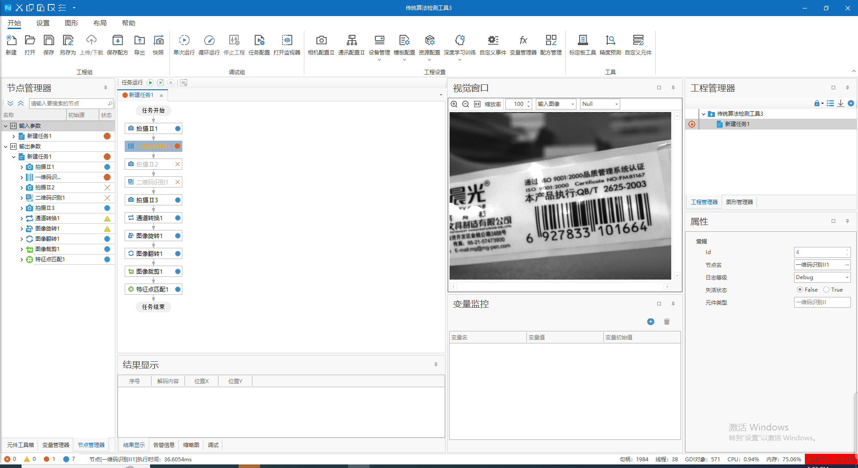Select the False radio for 失活状态
Viewport: 858px width, 468px height.
800,290
